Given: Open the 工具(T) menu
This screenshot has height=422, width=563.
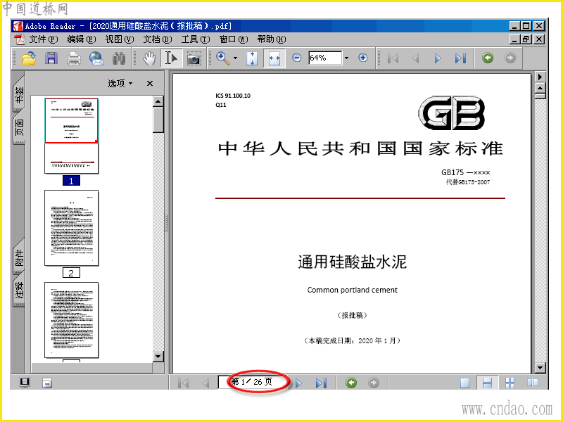Looking at the screenshot, I should (x=196, y=39).
